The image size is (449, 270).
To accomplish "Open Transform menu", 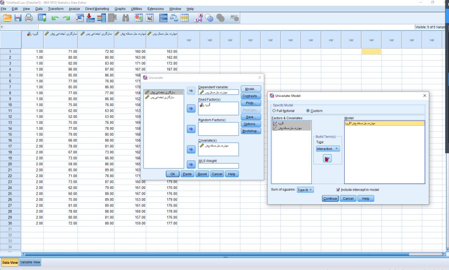I will [56, 9].
